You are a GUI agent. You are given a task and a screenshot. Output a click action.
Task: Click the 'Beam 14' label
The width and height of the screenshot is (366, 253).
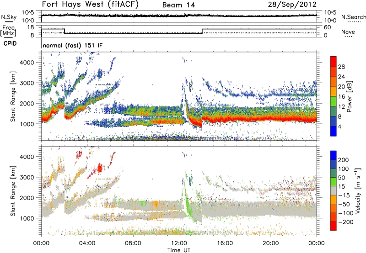pyautogui.click(x=178, y=5)
